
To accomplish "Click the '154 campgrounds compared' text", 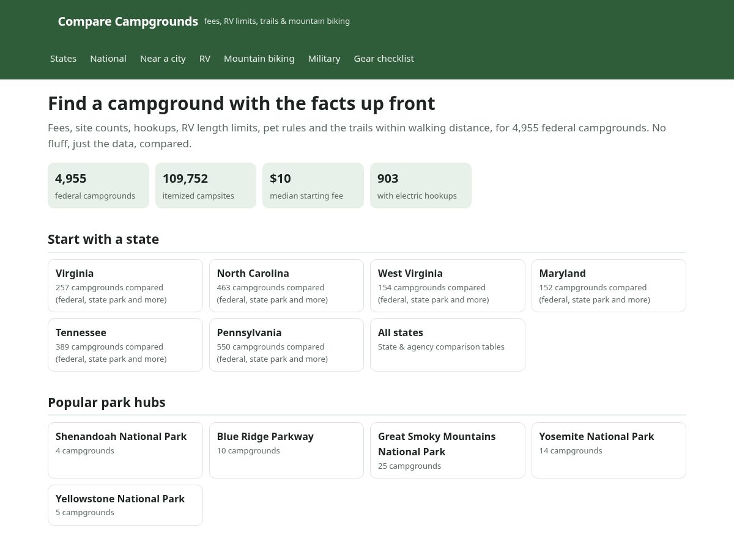I will tap(432, 287).
